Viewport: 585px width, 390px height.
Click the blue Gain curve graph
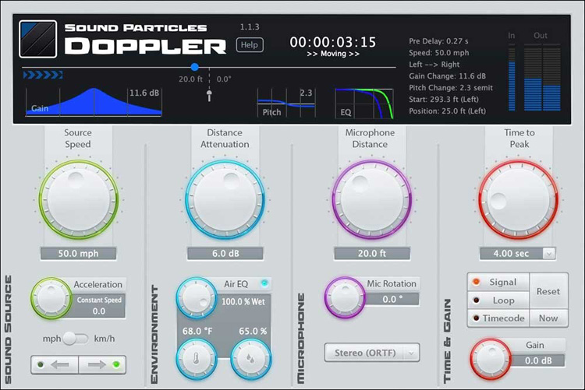click(94, 102)
